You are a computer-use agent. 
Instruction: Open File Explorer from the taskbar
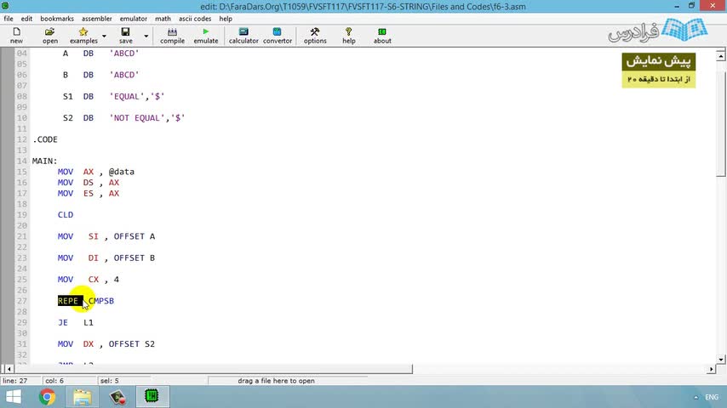click(82, 397)
